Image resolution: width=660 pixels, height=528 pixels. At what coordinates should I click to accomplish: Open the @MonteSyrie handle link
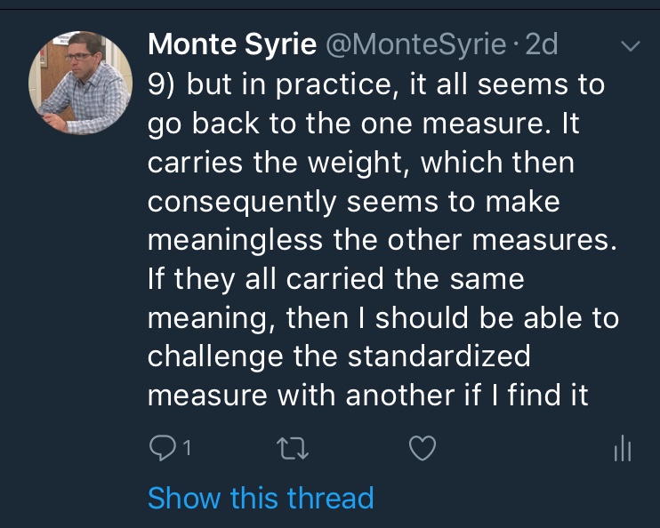(x=416, y=44)
